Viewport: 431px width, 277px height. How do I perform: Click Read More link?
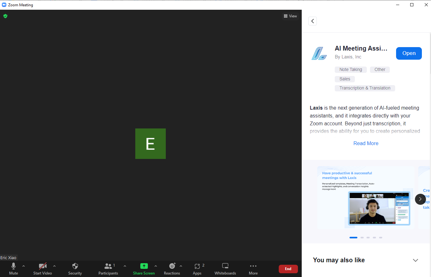pyautogui.click(x=366, y=143)
